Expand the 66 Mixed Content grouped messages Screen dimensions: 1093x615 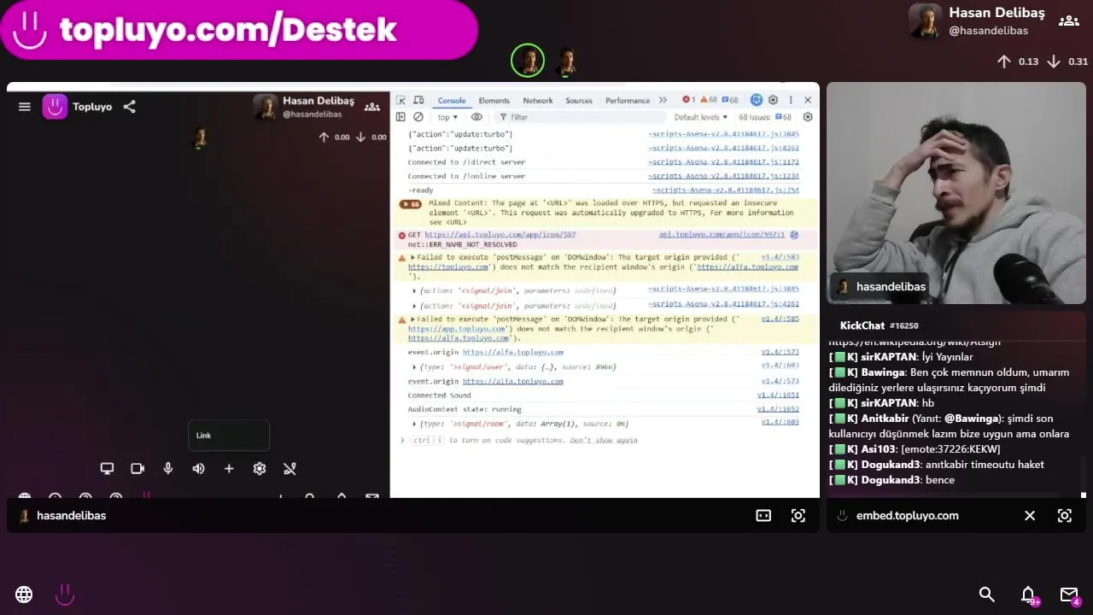point(411,204)
